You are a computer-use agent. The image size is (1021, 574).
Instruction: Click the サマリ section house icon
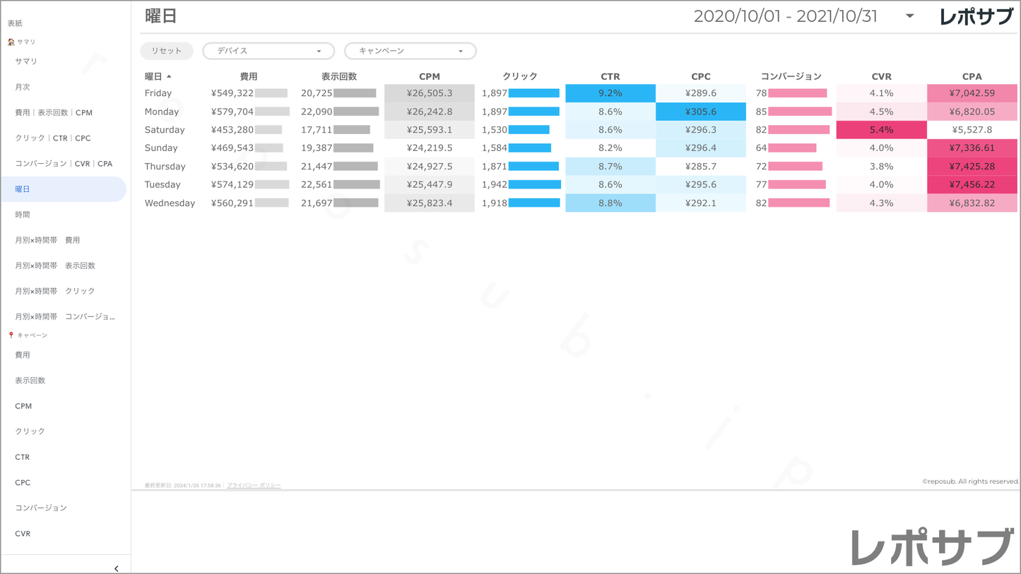11,42
